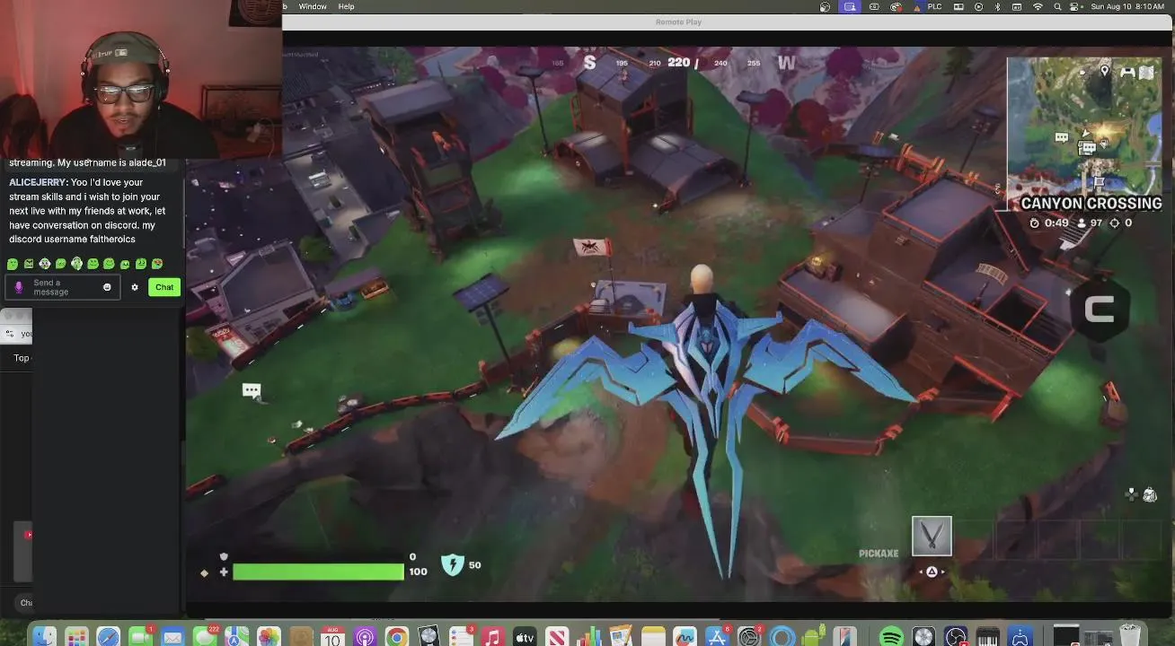Image resolution: width=1175 pixels, height=646 pixels.
Task: Open the Wi-Fi status menu
Action: pyautogui.click(x=1038, y=6)
